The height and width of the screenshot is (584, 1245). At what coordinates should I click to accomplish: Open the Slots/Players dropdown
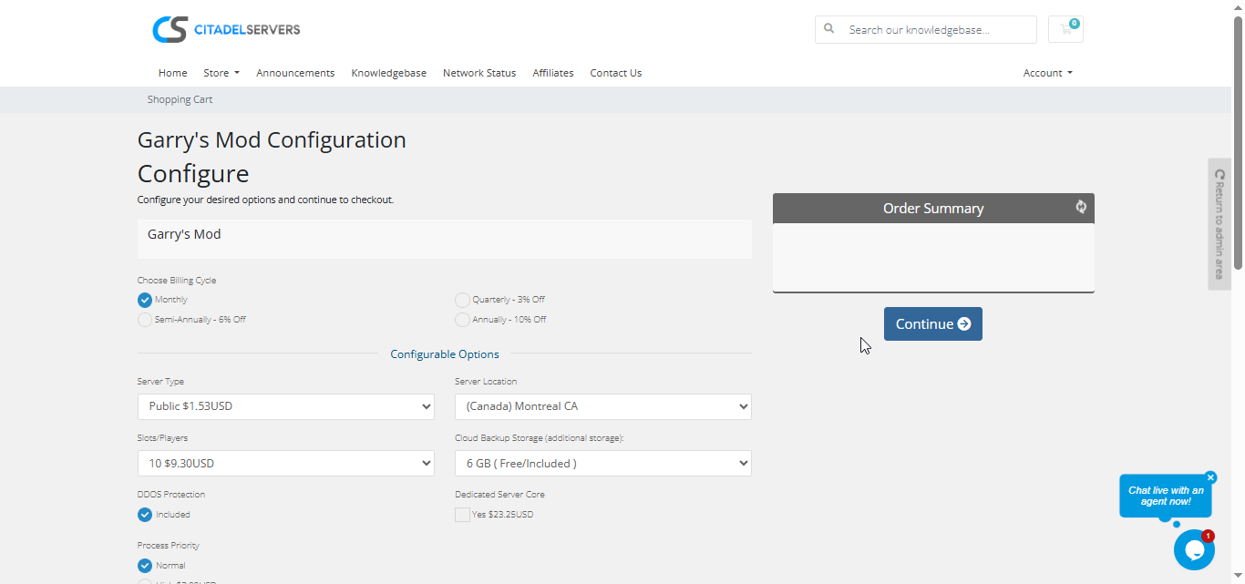286,463
